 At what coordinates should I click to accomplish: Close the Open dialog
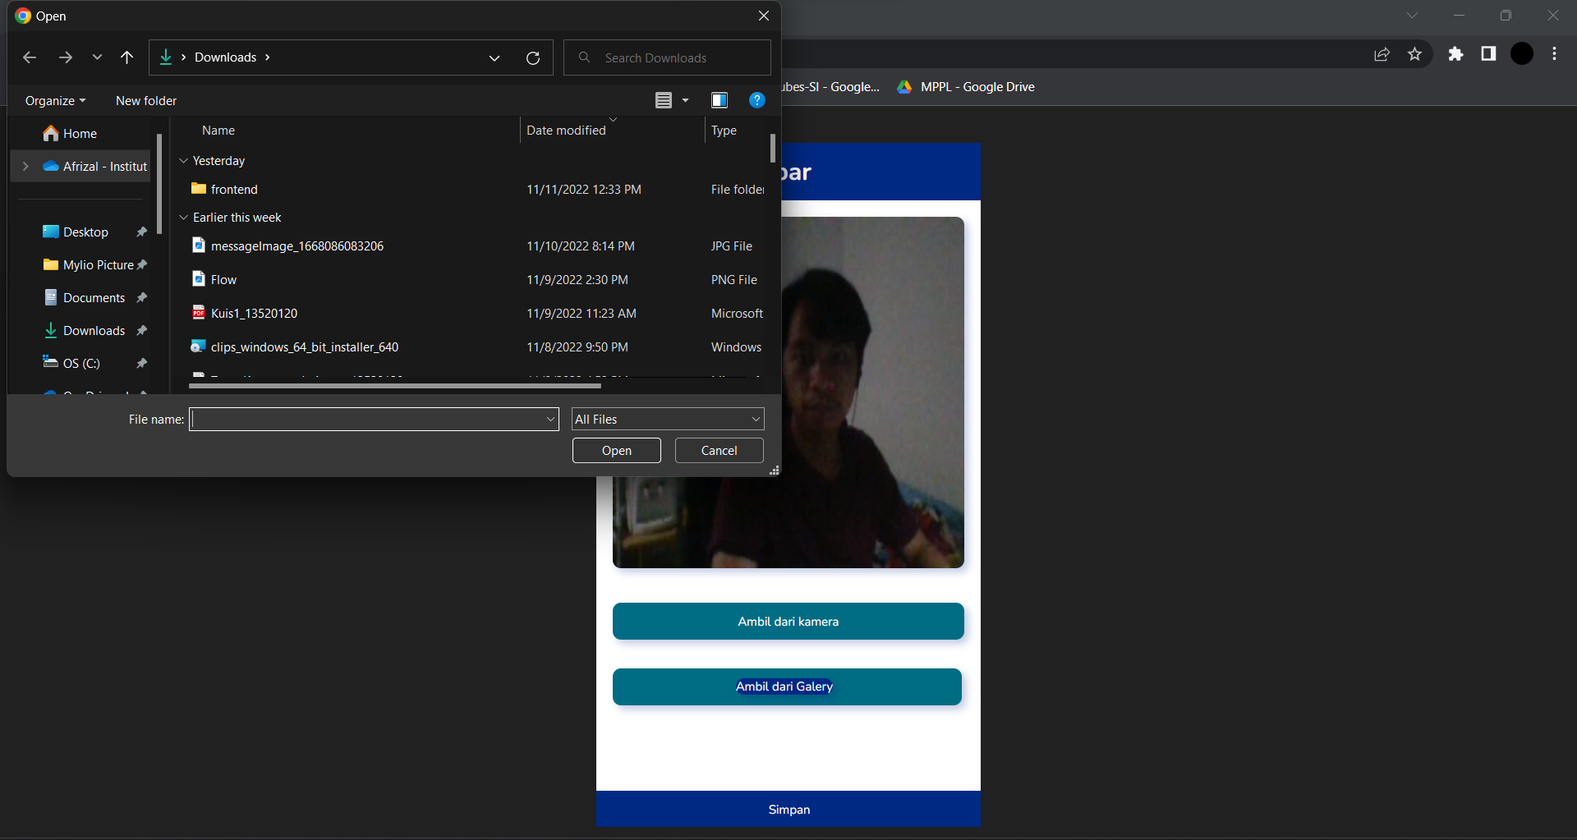click(x=763, y=16)
